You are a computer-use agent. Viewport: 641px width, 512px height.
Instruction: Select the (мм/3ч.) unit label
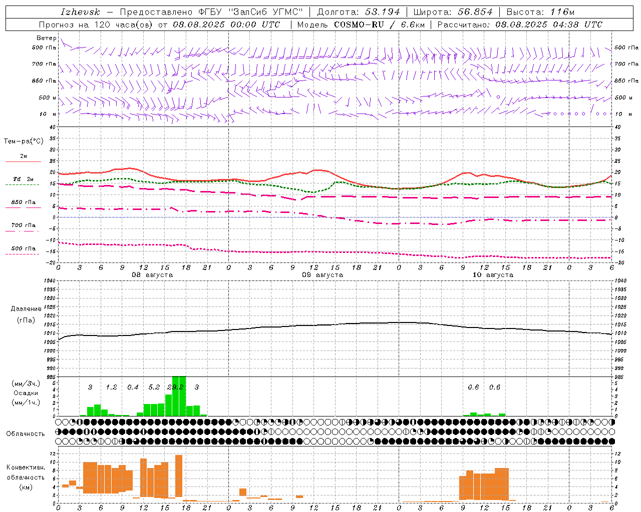pos(26,384)
